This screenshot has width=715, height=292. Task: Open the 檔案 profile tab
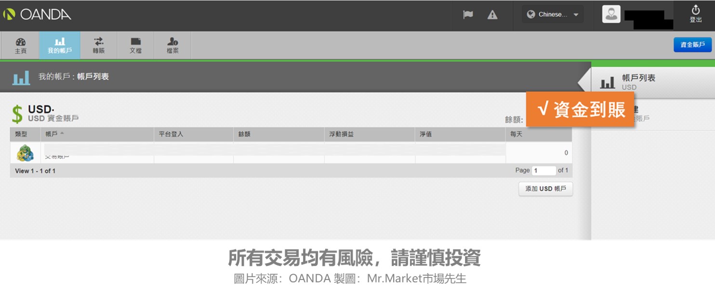tap(172, 46)
